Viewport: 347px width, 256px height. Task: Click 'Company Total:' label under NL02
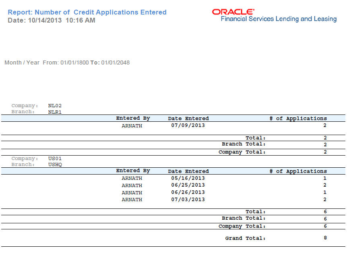click(242, 152)
